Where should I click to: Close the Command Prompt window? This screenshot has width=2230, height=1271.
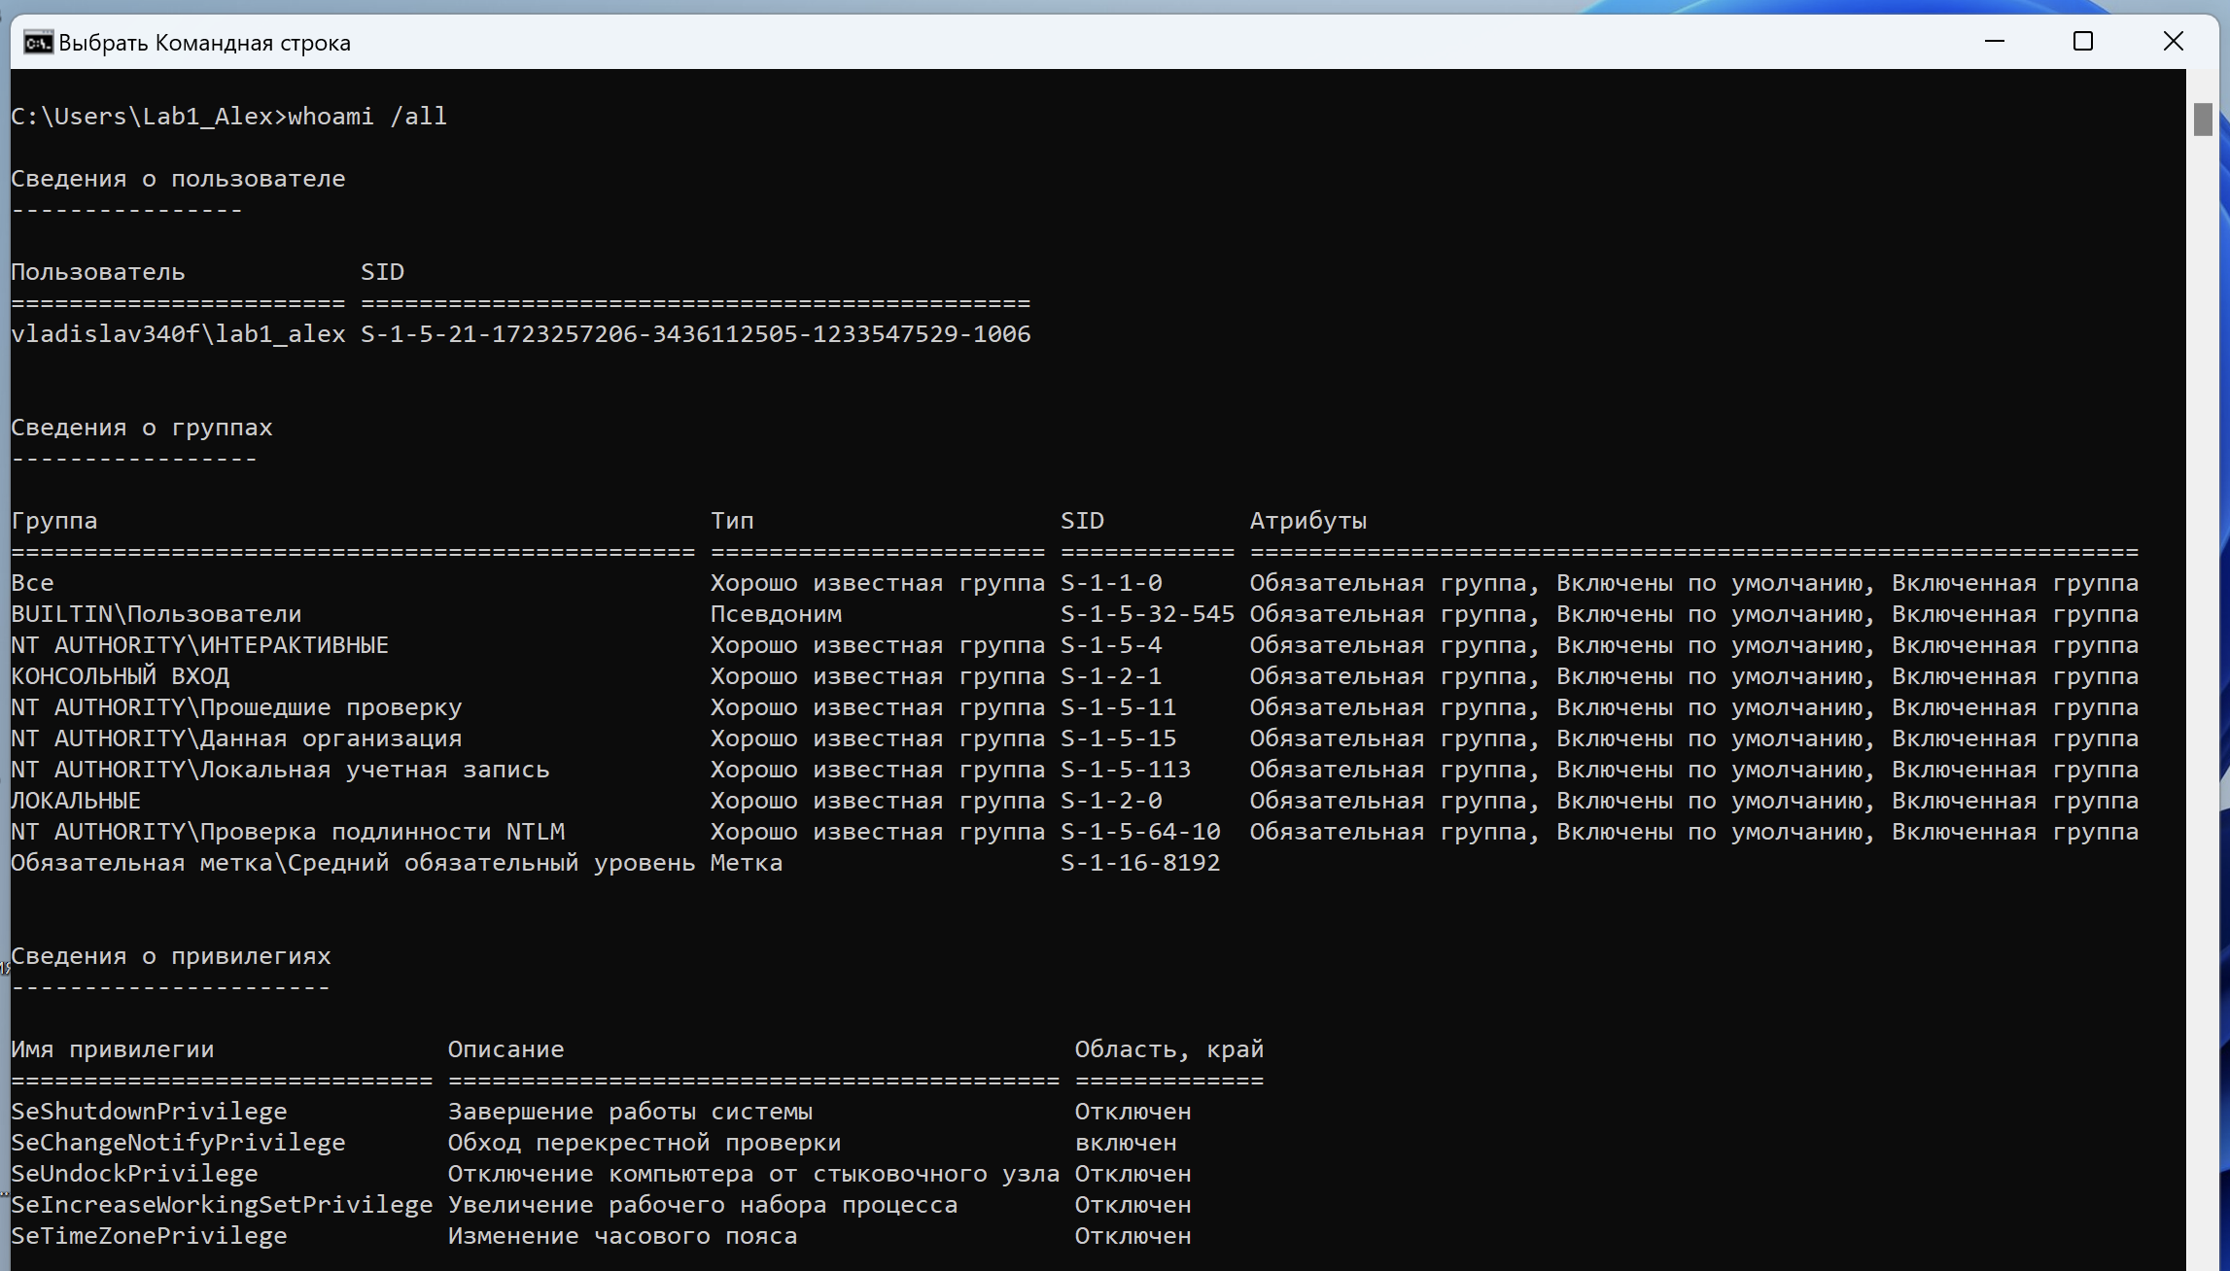coord(2173,42)
